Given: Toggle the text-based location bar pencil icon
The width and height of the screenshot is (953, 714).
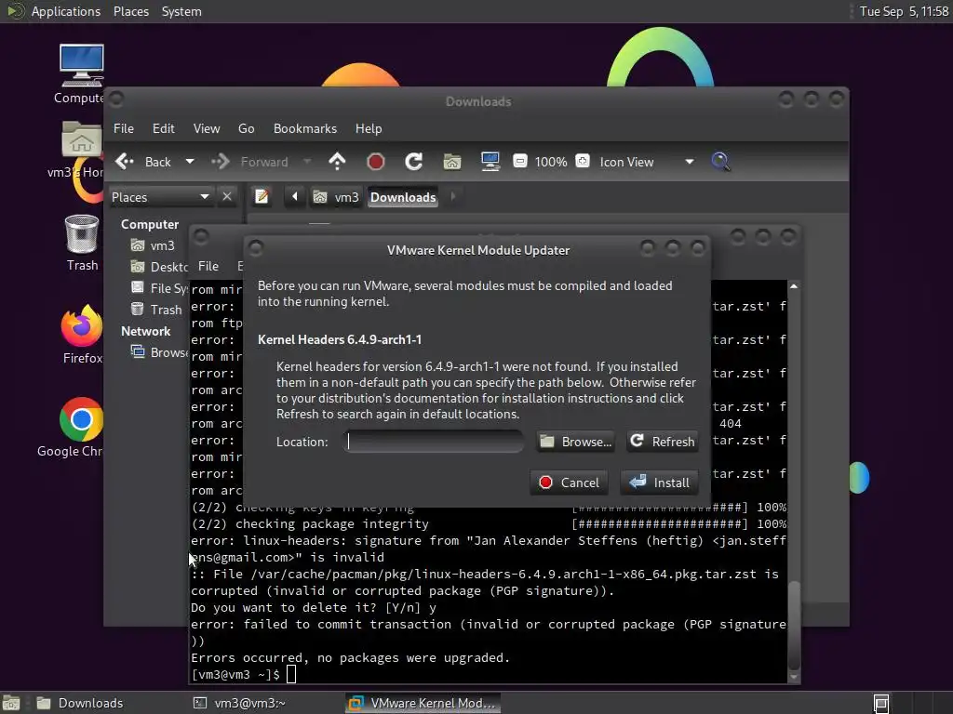Looking at the screenshot, I should tap(262, 197).
